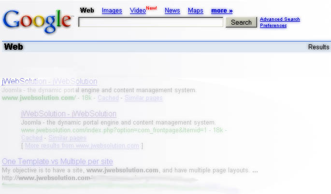Select the Web search tab
Image resolution: width=331 pixels, height=194 pixels.
(87, 10)
